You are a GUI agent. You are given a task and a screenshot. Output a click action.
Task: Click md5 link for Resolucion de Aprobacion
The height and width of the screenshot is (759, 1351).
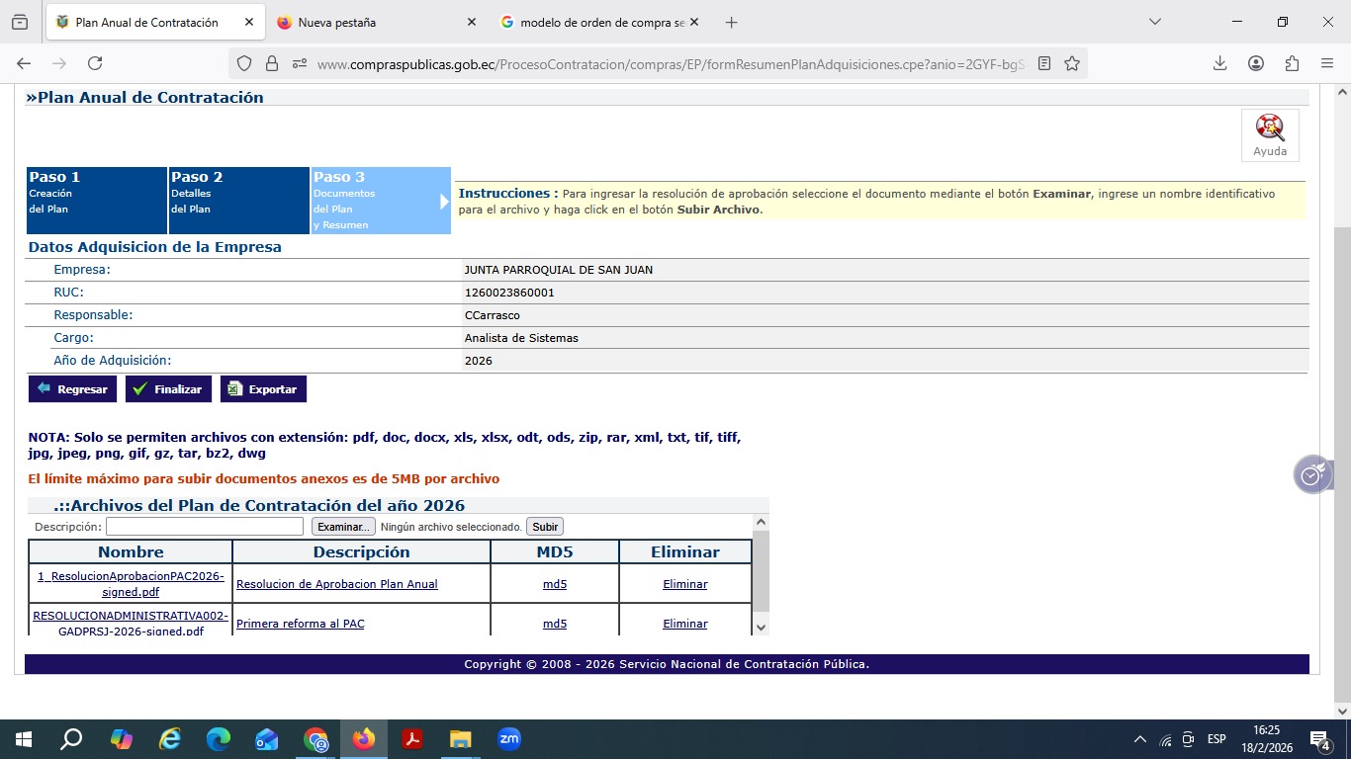[555, 584]
